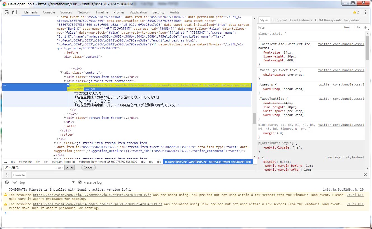Select the #stream-items-id breadcrumb

(x=63, y=162)
